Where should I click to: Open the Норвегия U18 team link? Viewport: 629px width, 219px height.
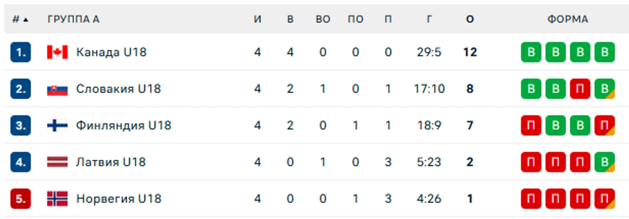tap(118, 199)
